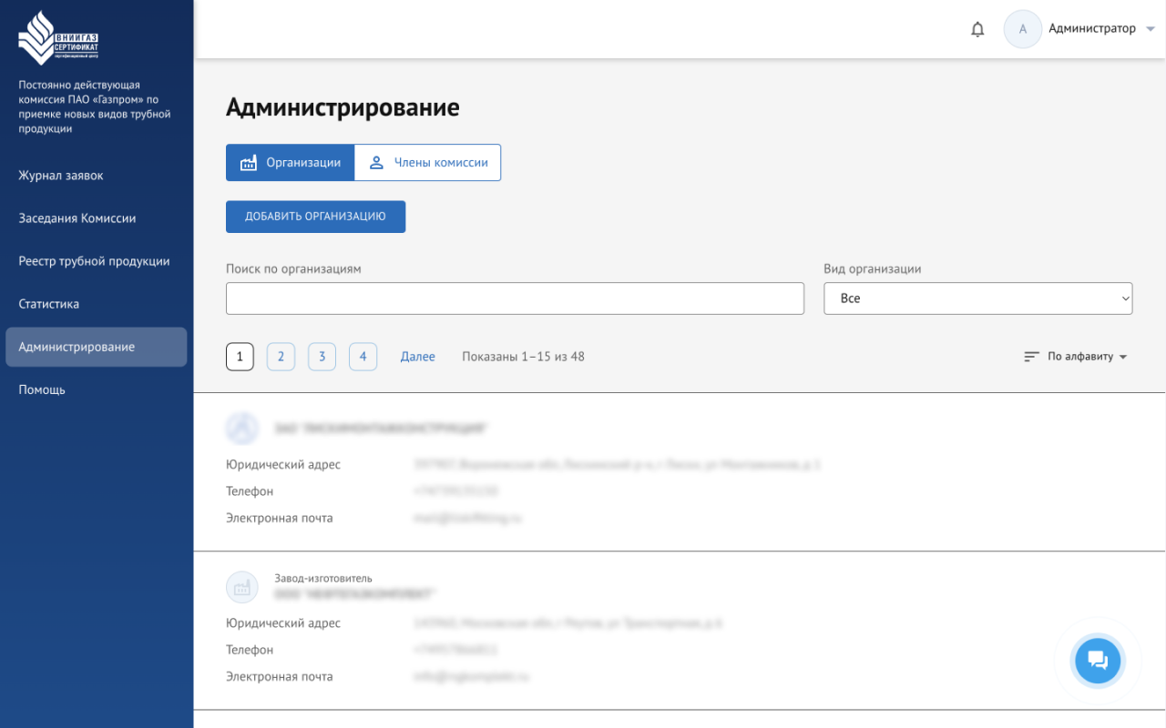Click the notification bell icon
Image resolution: width=1166 pixels, height=728 pixels.
point(977,29)
